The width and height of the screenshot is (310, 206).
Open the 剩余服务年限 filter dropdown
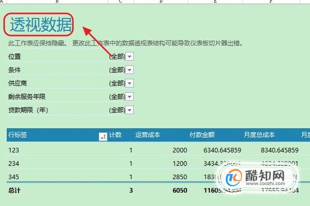129,96
